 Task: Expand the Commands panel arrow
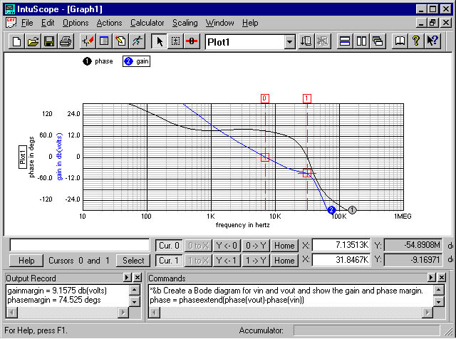tap(431, 278)
